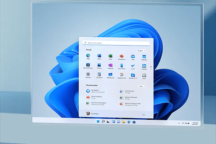Open the Quarterly Payroll Report file
Screen dimensions: 216x144
click(97, 104)
